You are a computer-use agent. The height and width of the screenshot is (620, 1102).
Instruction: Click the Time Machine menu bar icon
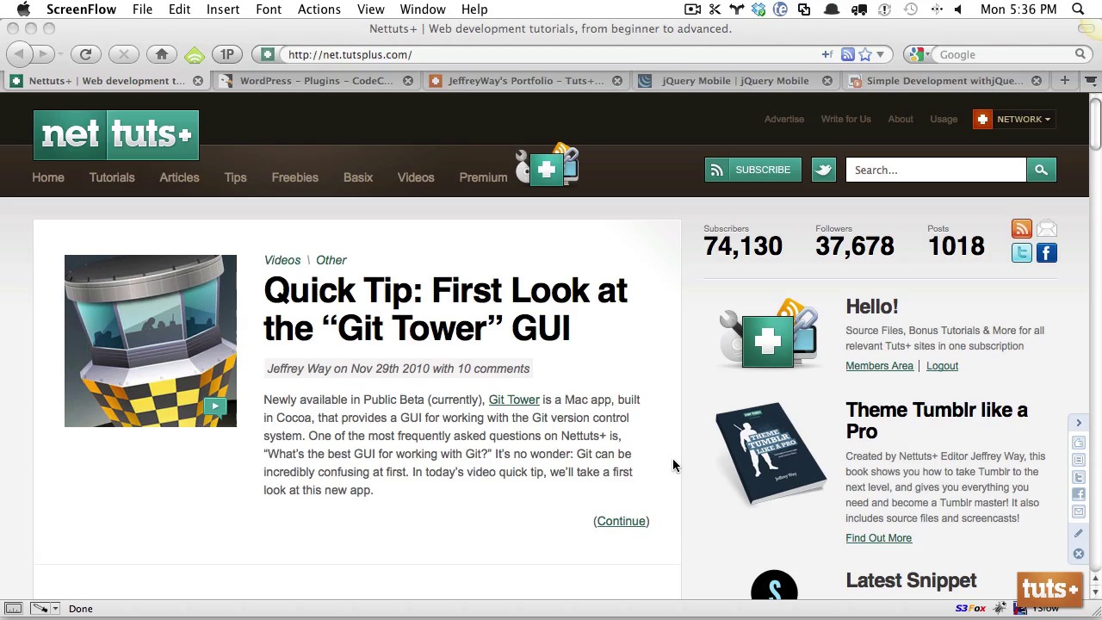point(911,9)
